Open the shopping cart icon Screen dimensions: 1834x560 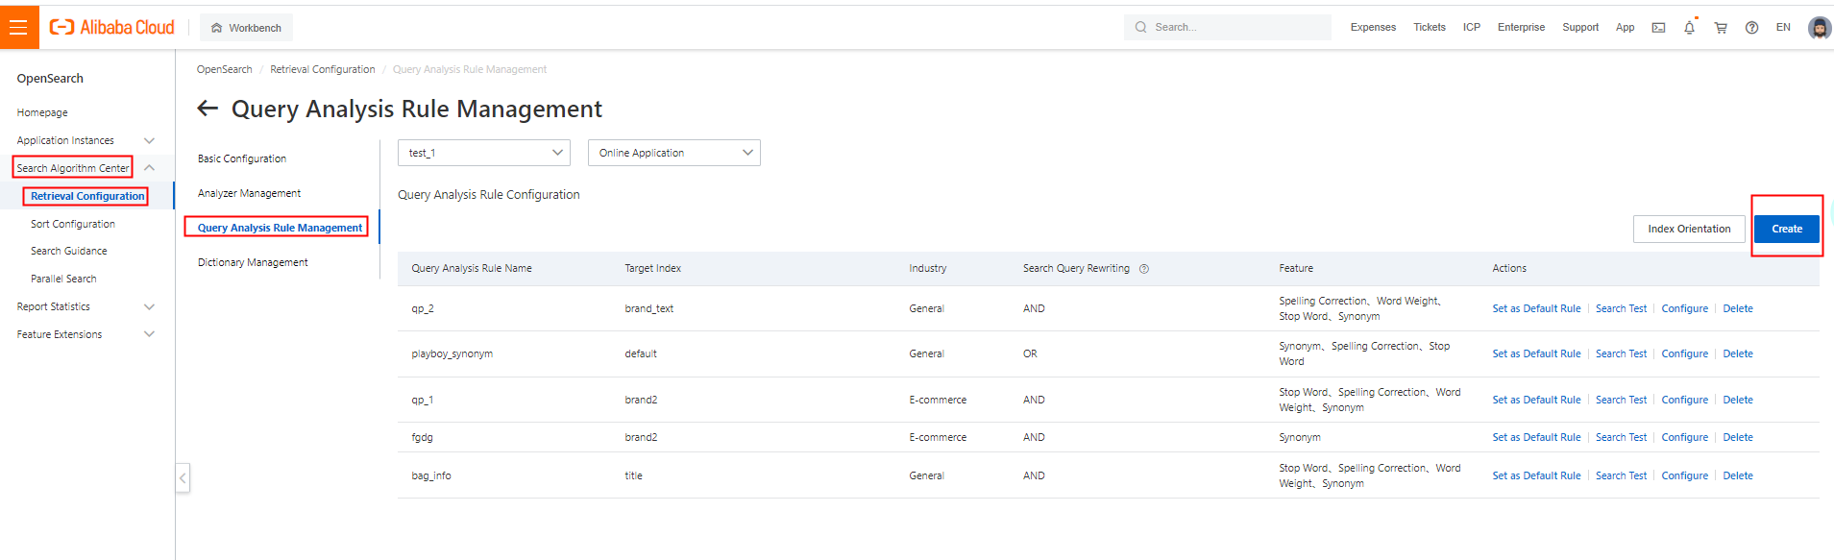click(1721, 28)
